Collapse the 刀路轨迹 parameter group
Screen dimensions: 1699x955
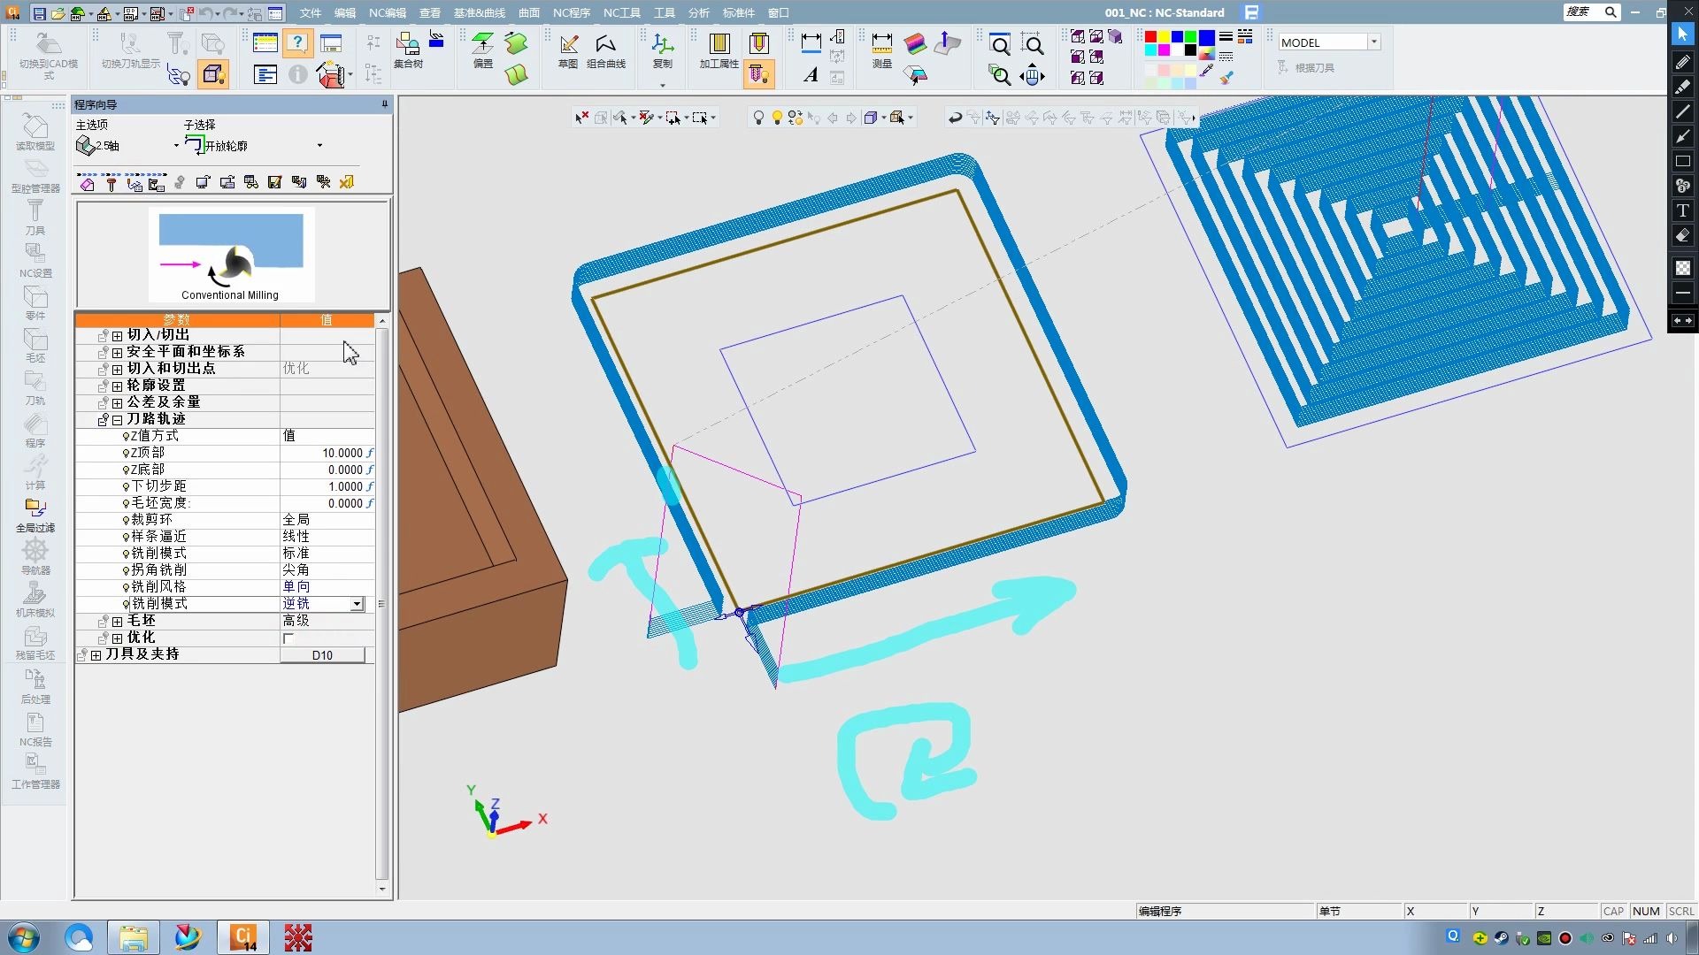(117, 420)
